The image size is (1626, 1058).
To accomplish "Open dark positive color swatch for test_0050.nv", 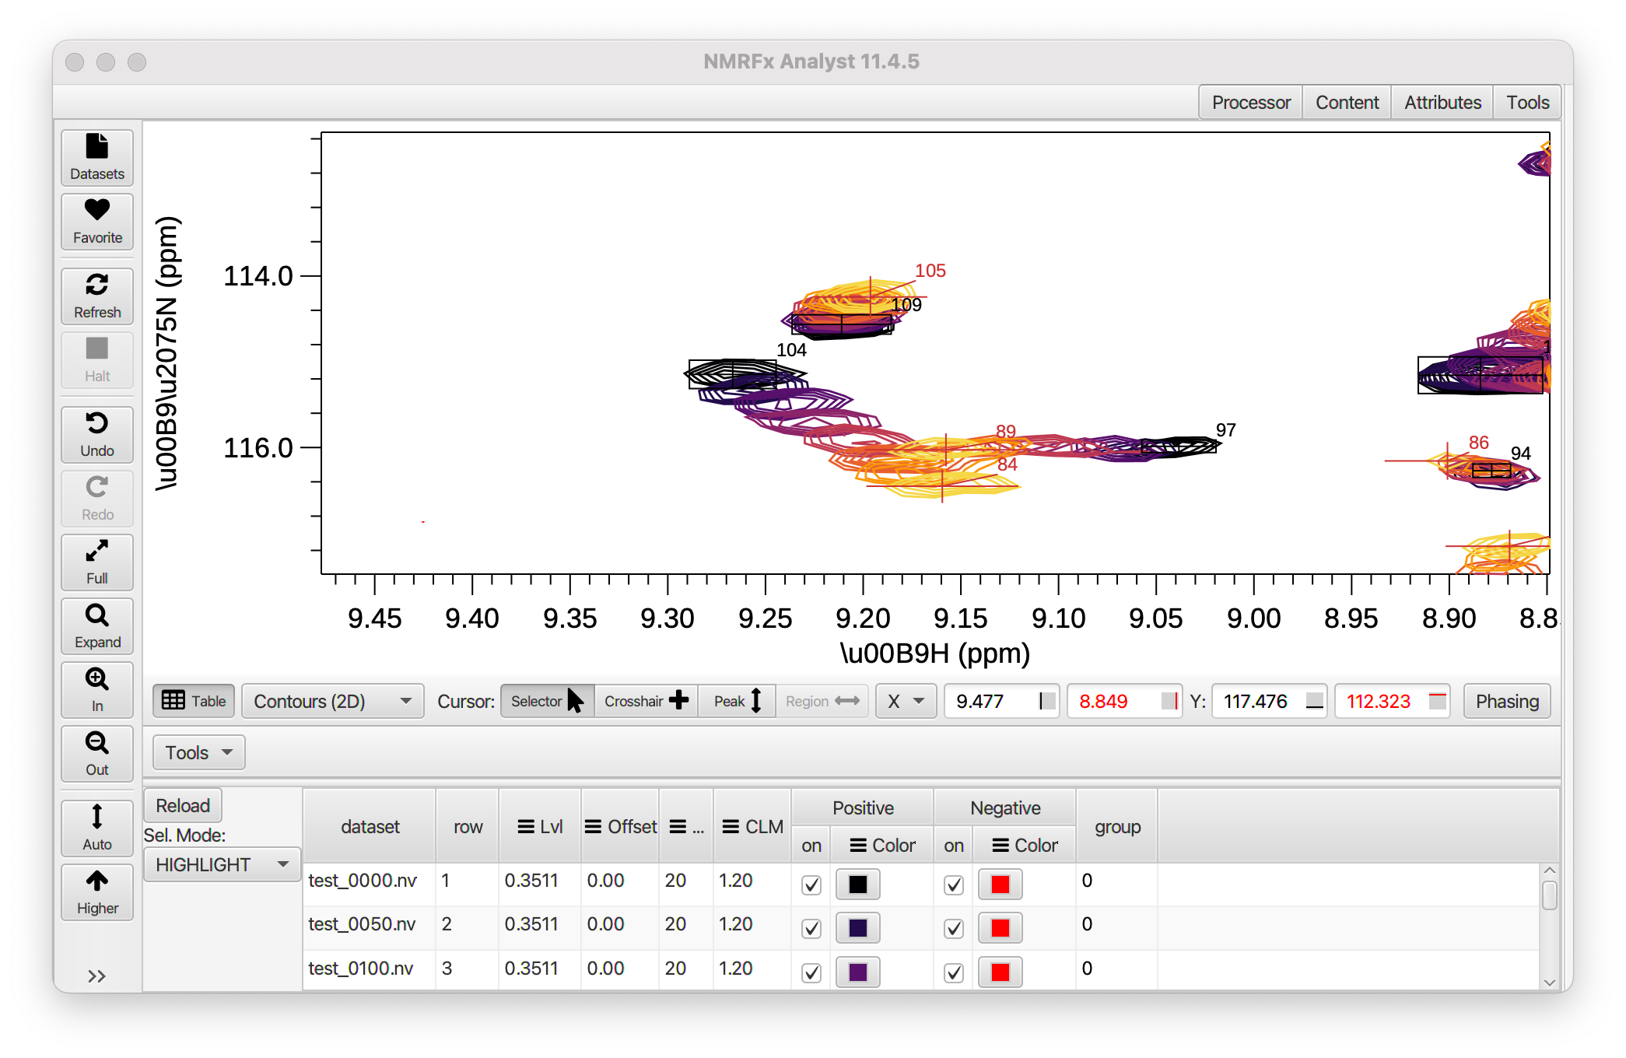I will click(x=858, y=928).
